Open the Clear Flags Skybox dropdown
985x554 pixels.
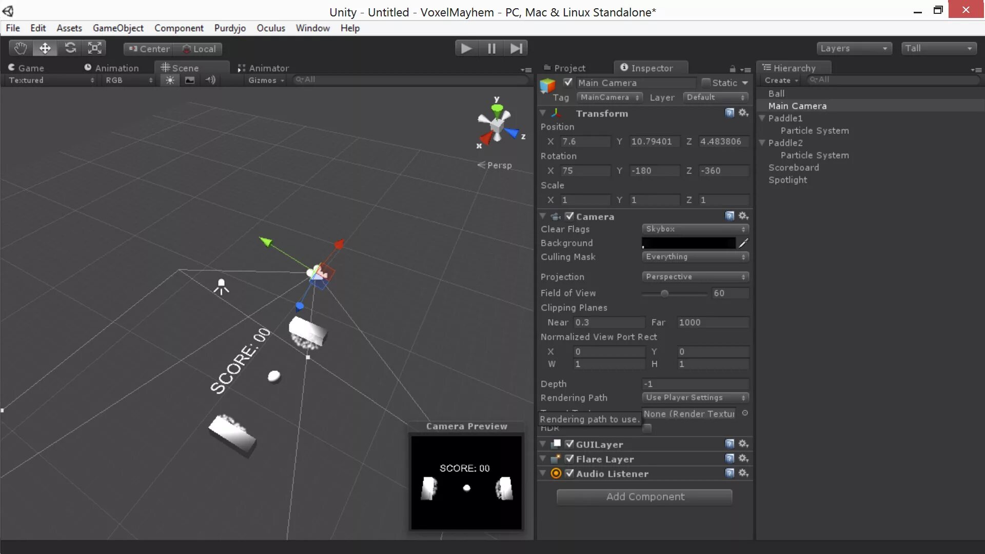tap(695, 229)
